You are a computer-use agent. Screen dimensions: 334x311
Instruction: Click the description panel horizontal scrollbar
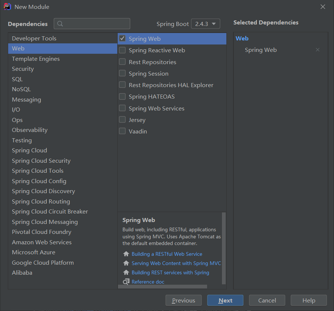coord(163,287)
